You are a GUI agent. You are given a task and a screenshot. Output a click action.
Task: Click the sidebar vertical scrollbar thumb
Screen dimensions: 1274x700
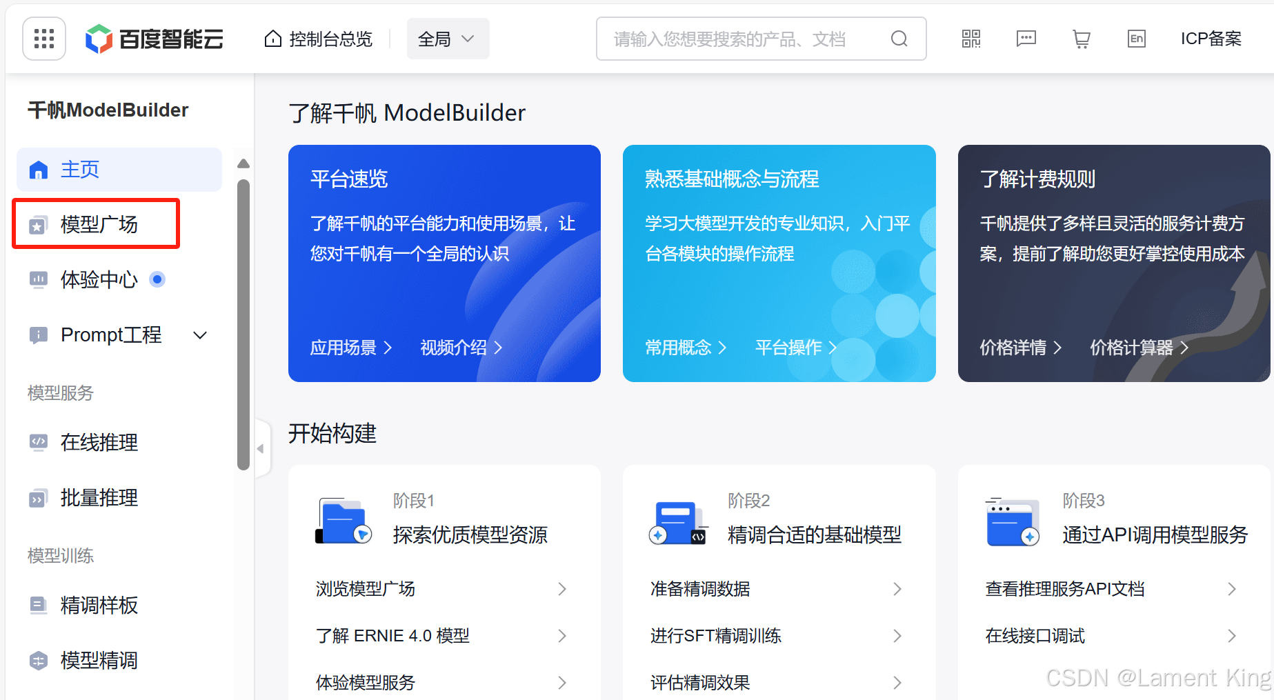pyautogui.click(x=243, y=324)
